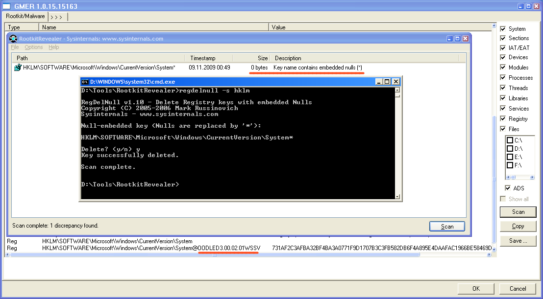Check the C:\ drive box
Screen dimensions: 543x299
point(510,140)
